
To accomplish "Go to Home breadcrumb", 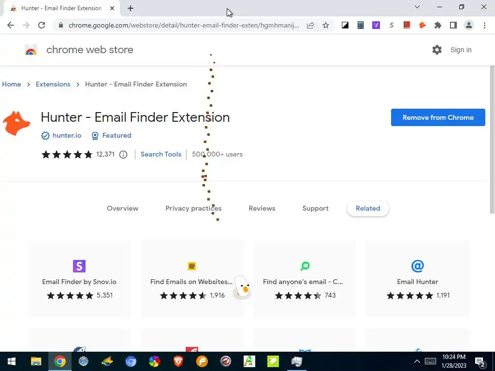I will (x=12, y=84).
